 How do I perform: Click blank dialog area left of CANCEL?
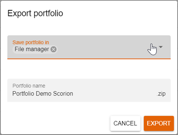point(57,123)
